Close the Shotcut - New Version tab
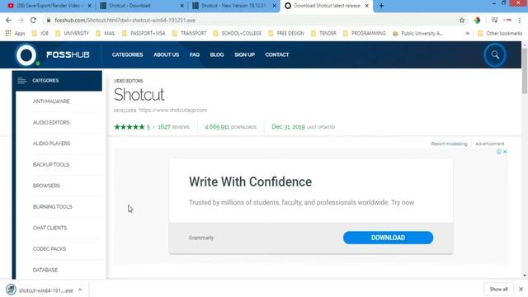This screenshot has width=528, height=297. 274,6
